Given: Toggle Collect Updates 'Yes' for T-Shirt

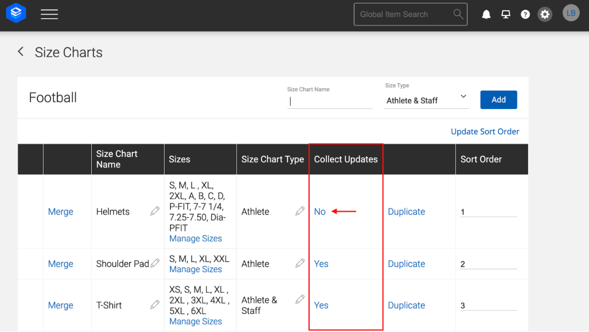Looking at the screenshot, I should tap(321, 305).
